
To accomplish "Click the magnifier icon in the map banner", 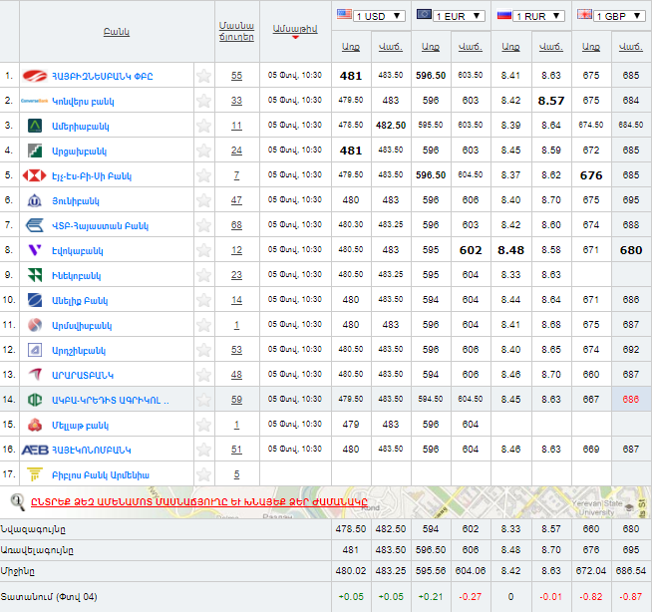I will coord(17,500).
